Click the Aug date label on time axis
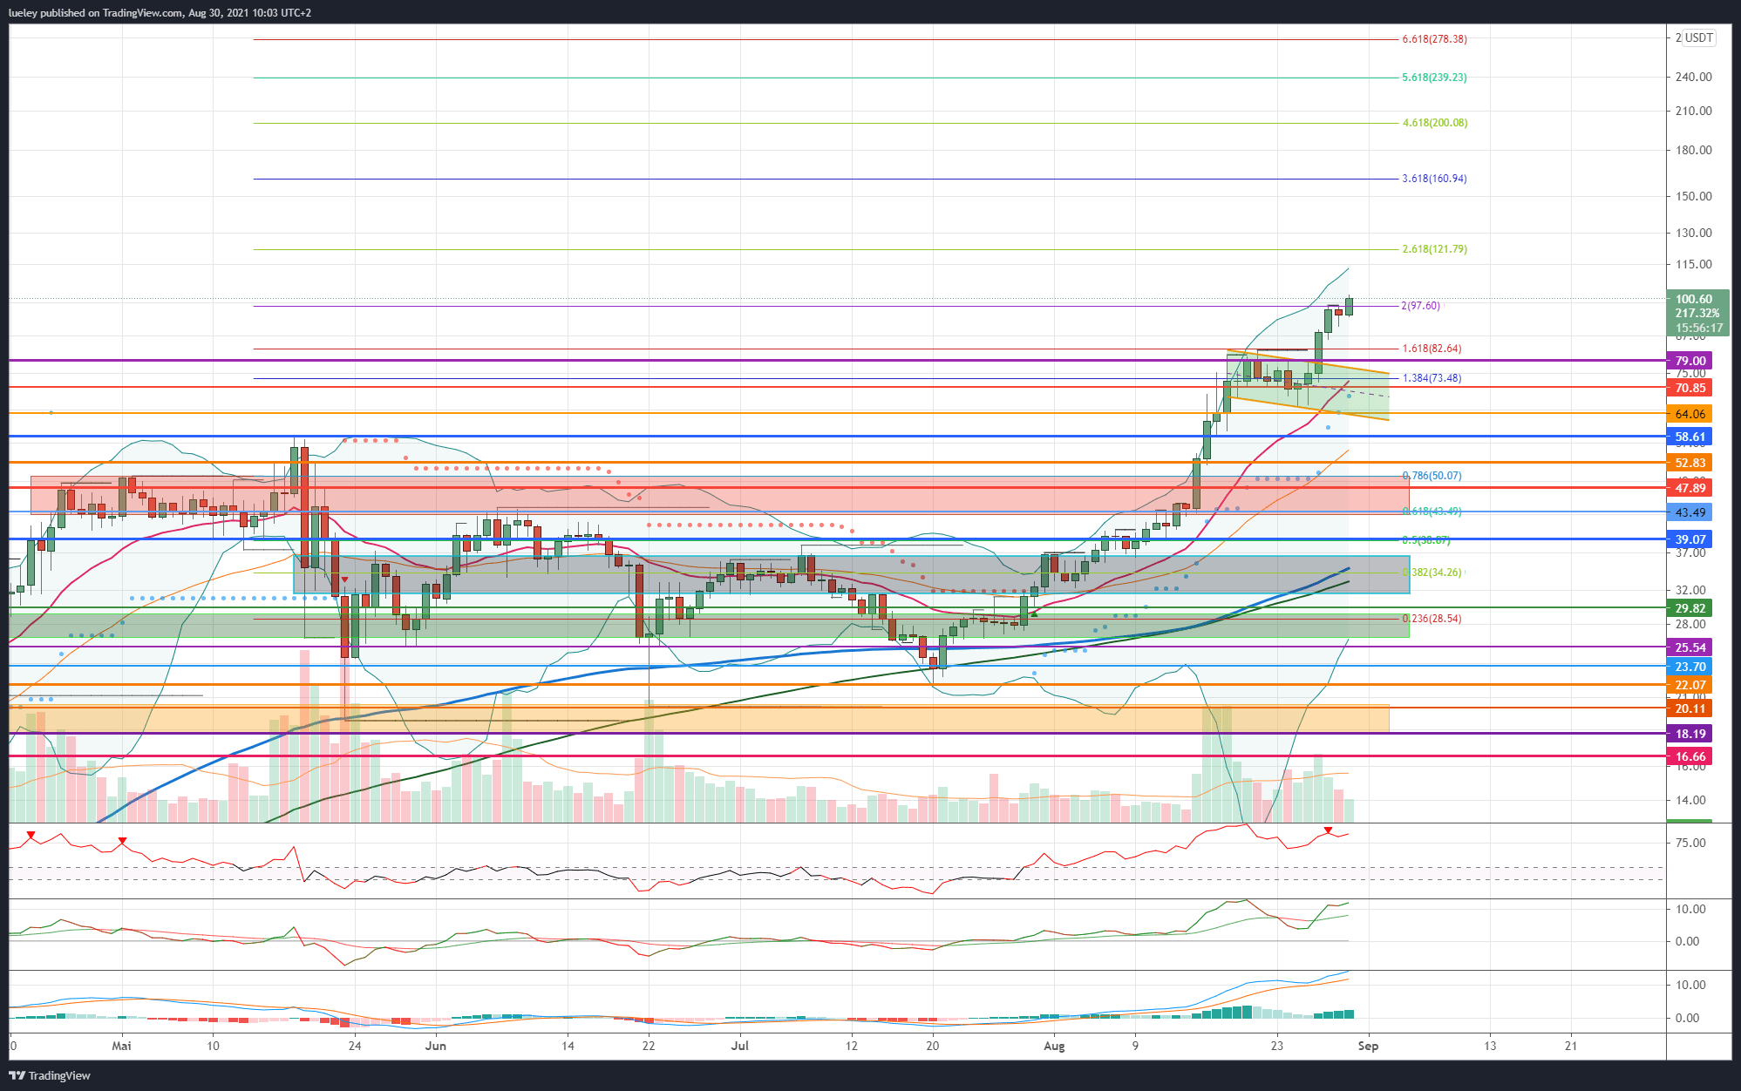1741x1091 pixels. (1054, 1046)
